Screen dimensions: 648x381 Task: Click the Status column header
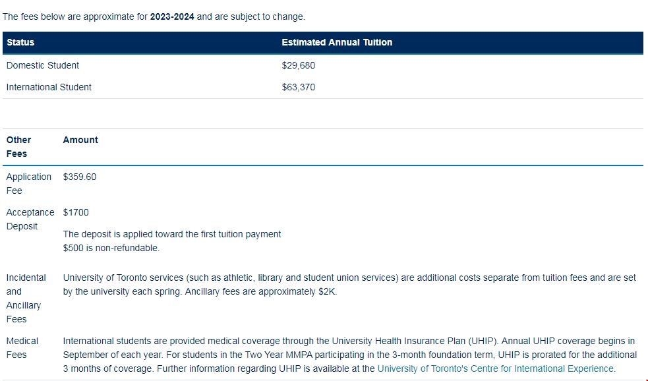coord(20,42)
